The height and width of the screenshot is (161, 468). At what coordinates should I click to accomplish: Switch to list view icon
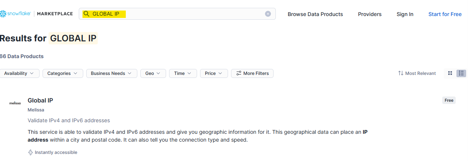(461, 73)
